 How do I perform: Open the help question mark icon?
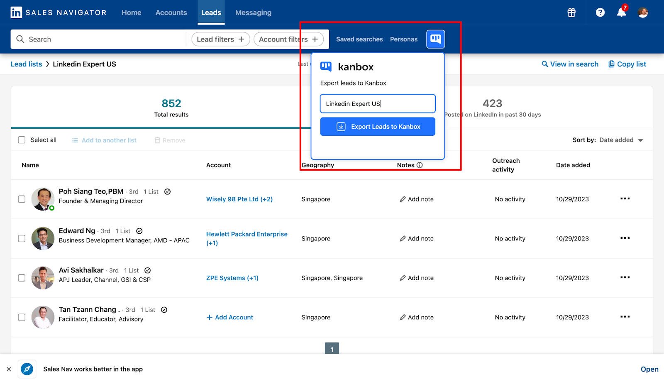[x=600, y=12]
